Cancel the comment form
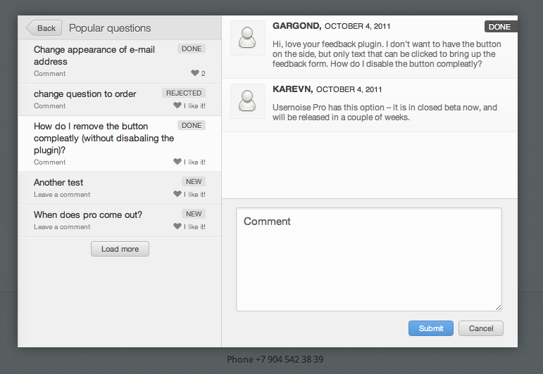This screenshot has height=374, width=543. point(481,328)
